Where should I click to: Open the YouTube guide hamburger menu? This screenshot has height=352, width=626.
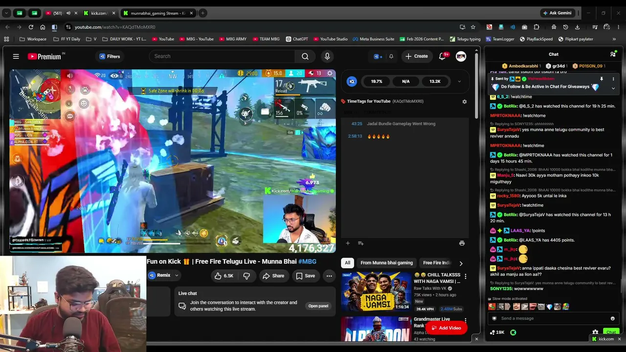16,56
